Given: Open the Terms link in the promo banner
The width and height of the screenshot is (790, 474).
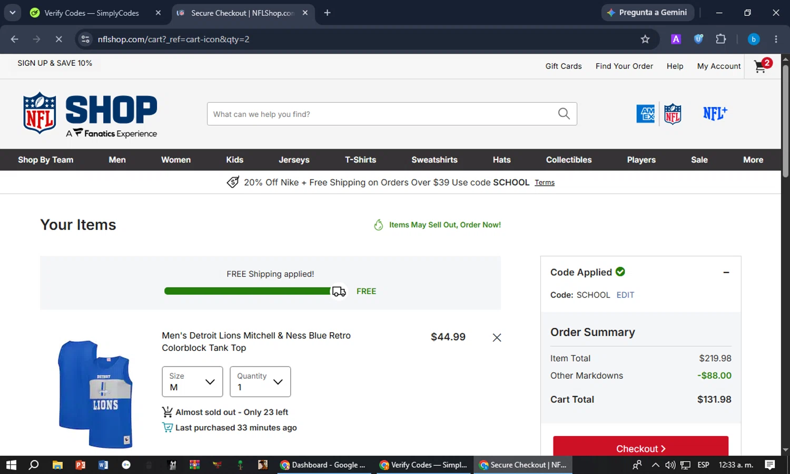Looking at the screenshot, I should click(x=545, y=182).
